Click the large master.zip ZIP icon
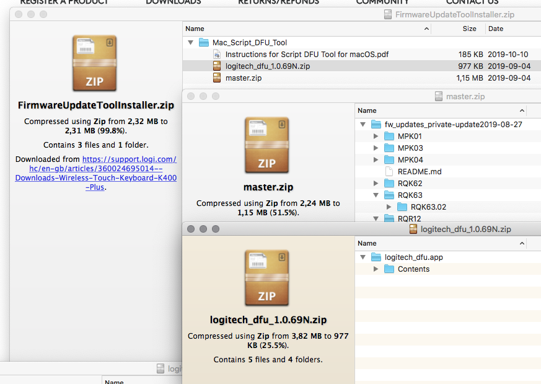541x384 pixels. (266, 145)
